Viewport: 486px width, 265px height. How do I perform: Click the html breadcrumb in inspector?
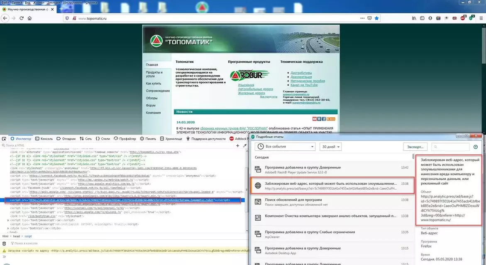[5, 236]
